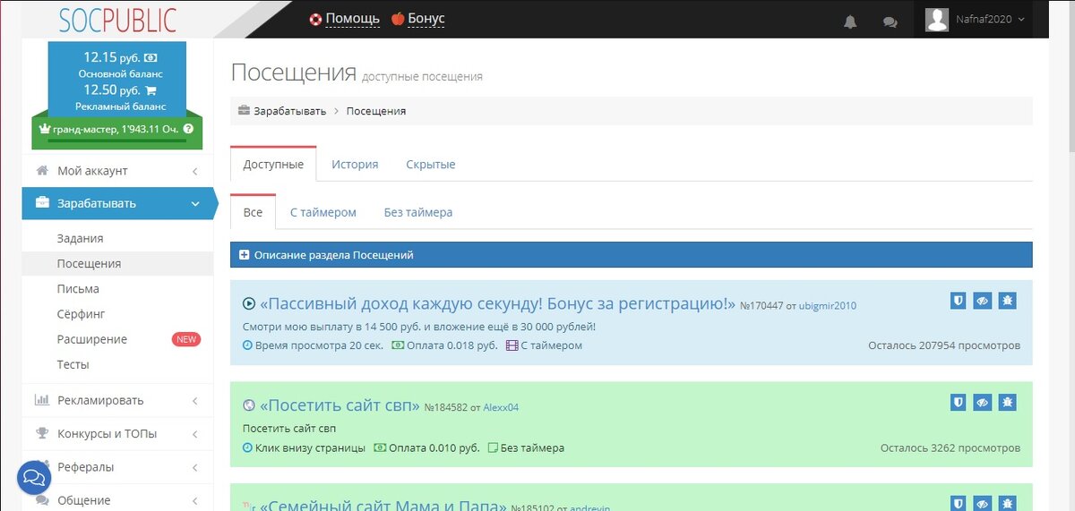Screen dimensions: 1075x511
Task: Click the question mark icon next to гранд-мастер rank
Action: [x=187, y=129]
